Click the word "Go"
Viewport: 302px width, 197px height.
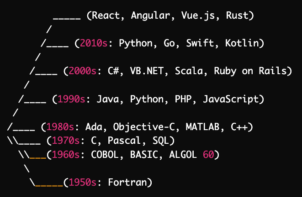coord(170,43)
